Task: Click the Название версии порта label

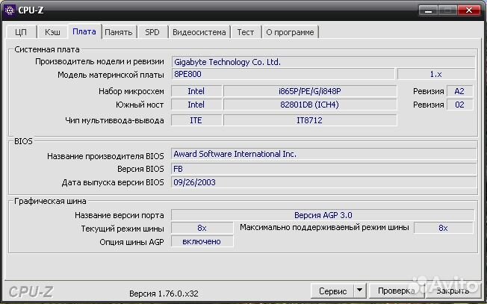Action: [x=120, y=215]
